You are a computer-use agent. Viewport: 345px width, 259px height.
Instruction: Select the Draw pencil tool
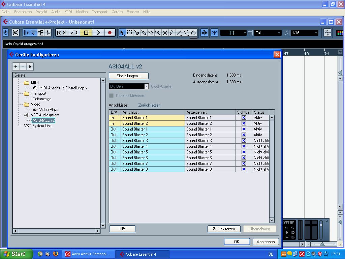pyautogui.click(x=172, y=33)
